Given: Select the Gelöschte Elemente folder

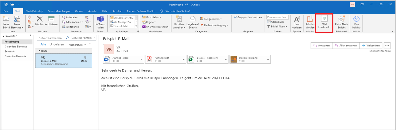Looking at the screenshot, I should [x=16, y=56].
